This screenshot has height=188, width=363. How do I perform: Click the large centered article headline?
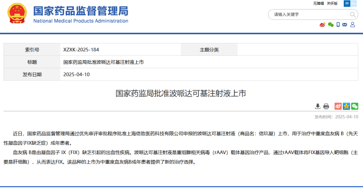[181, 93]
